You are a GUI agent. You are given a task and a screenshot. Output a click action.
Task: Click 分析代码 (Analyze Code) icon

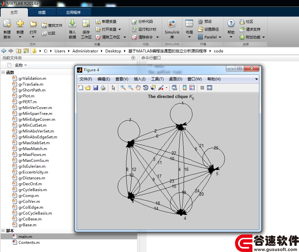coord(135,21)
